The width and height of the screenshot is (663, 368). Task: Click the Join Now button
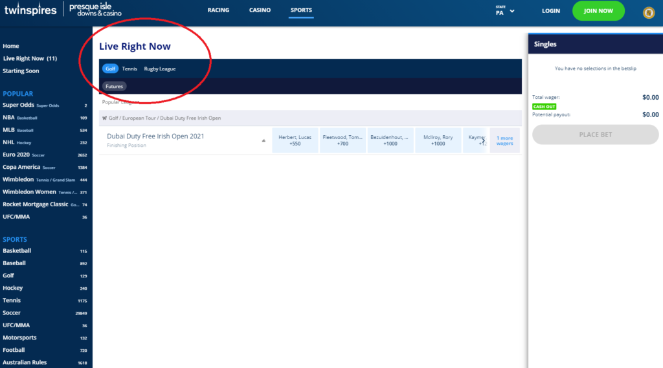(x=598, y=11)
